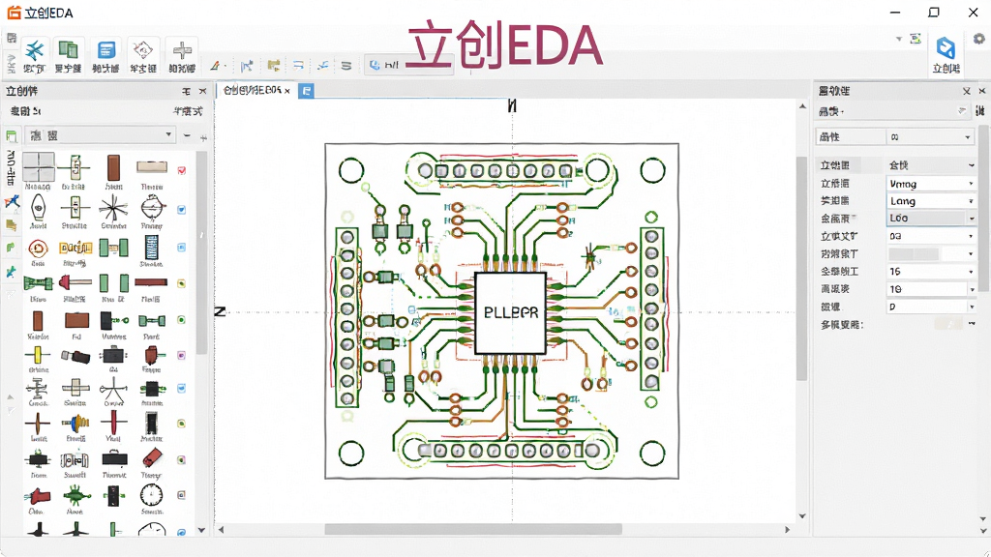
Task: Toggle the green radio marker on fifth row
Action: point(181,320)
